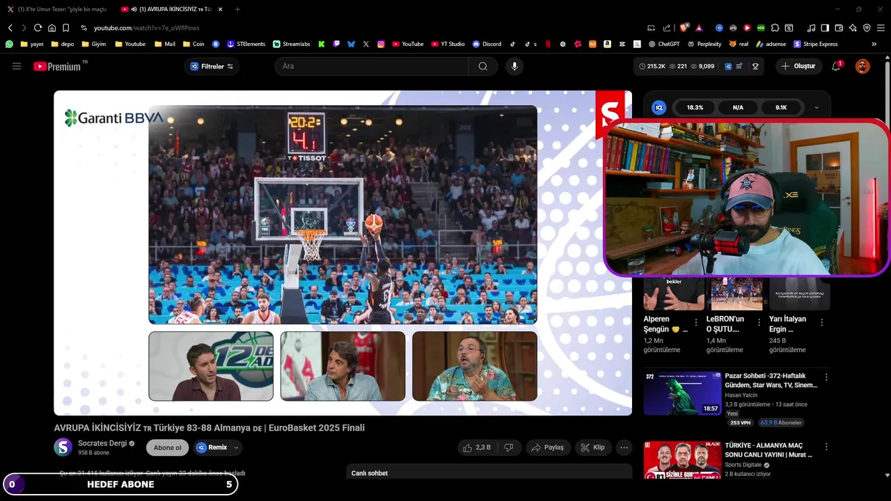Open more actions ellipsis under video
This screenshot has width=891, height=501.
(624, 447)
